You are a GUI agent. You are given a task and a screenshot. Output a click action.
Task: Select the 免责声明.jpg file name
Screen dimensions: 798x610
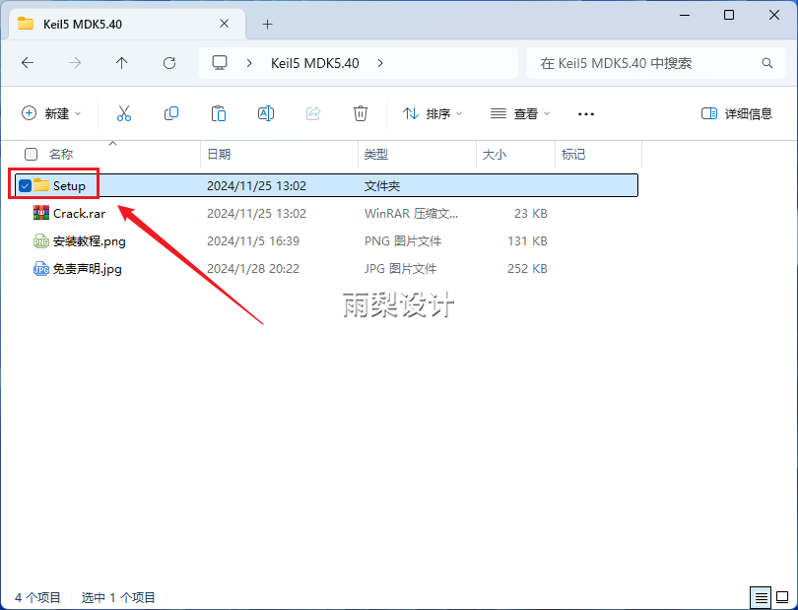click(x=88, y=268)
